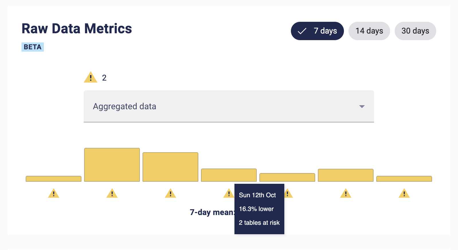Switch range to 30 days
The width and height of the screenshot is (458, 250).
415,31
